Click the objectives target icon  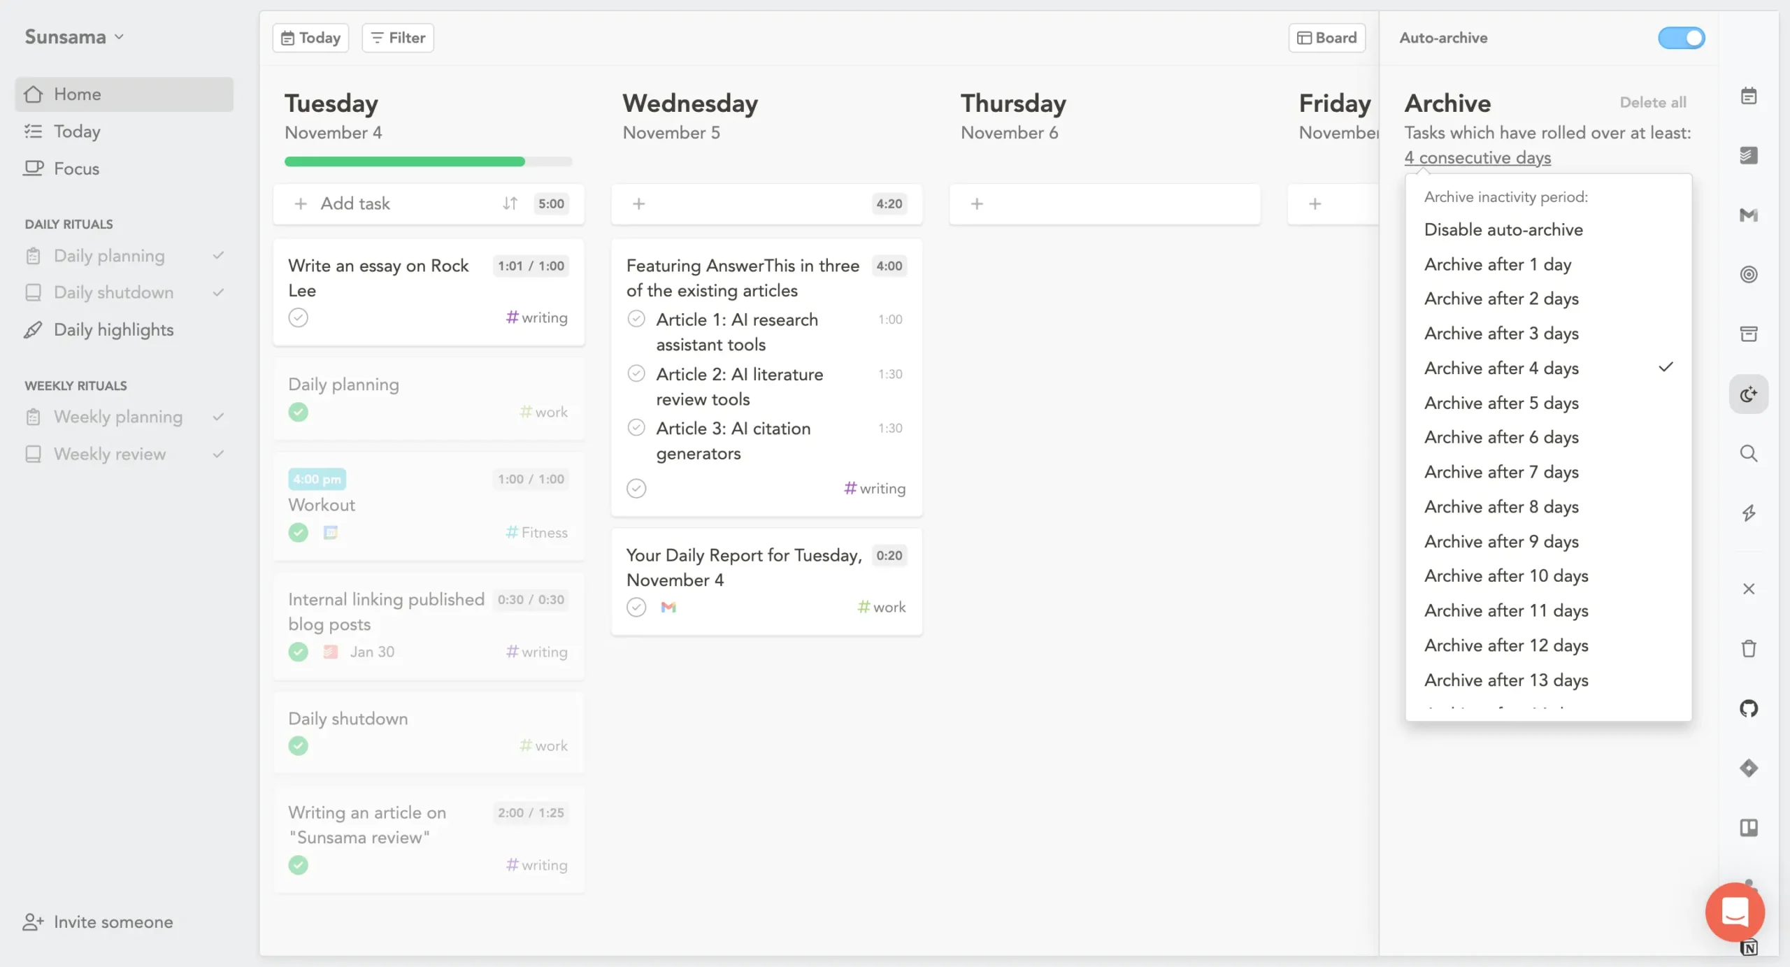click(x=1748, y=274)
